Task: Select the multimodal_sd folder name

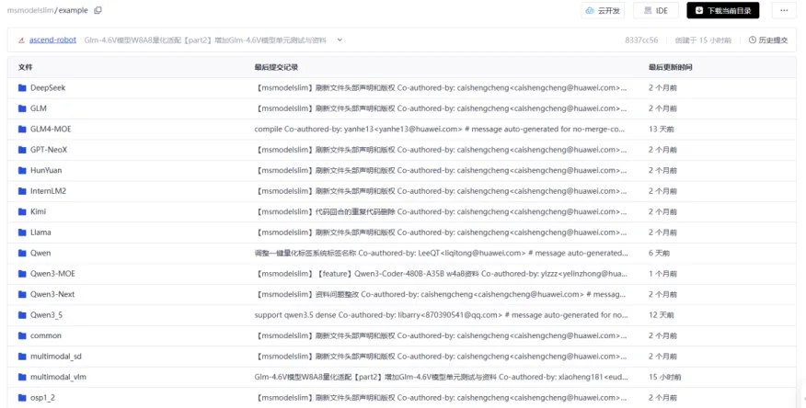Action: (56, 357)
